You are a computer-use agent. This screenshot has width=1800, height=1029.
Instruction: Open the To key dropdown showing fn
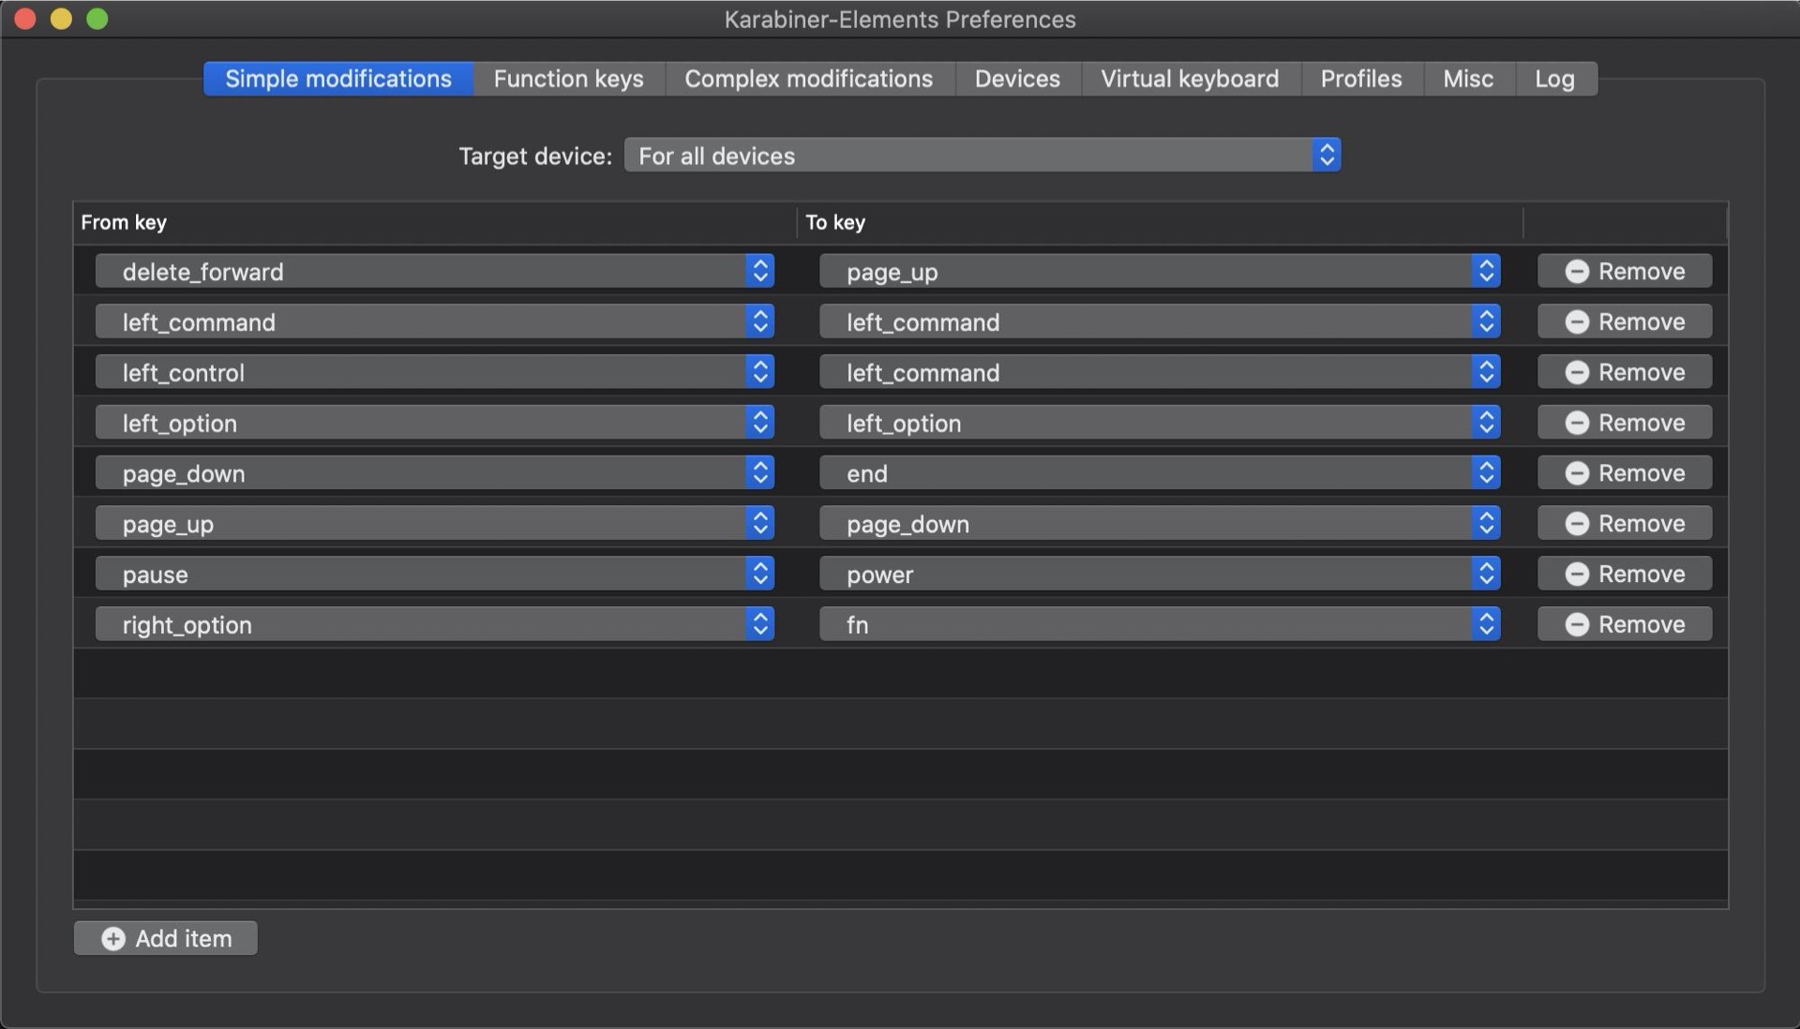click(x=1160, y=624)
